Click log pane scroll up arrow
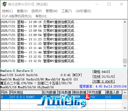 (125, 22)
